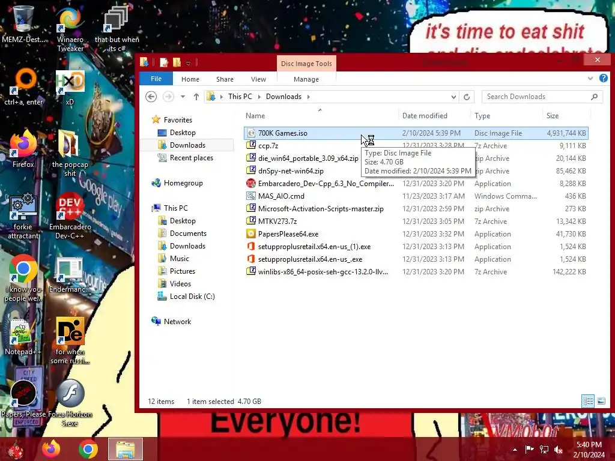
Task: Open the Endermanc... desktop shortcut
Action: 70,274
